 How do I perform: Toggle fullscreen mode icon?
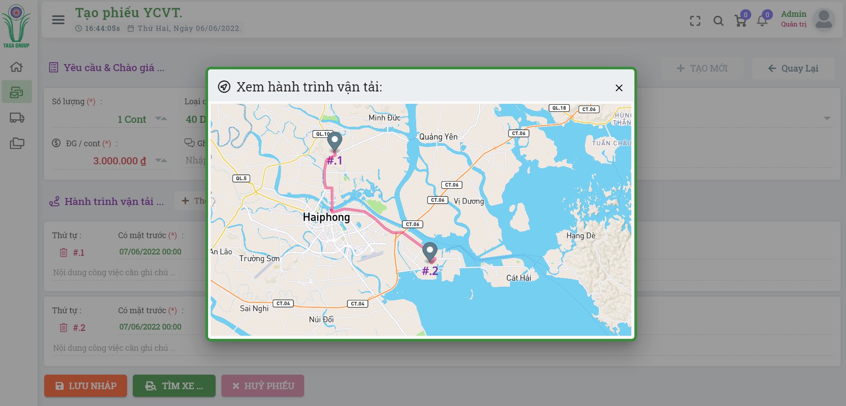(695, 21)
